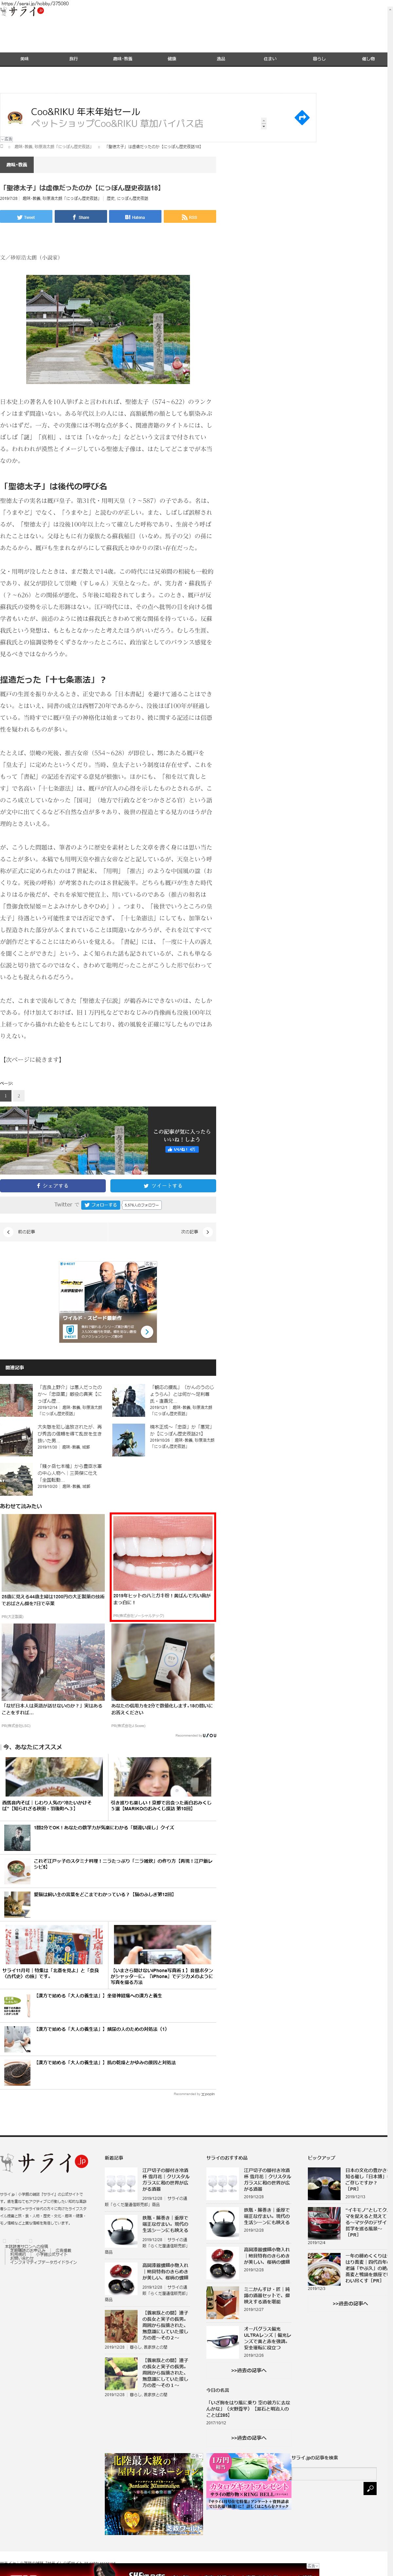Open the 趣味・教養 navigation menu item
393x2576 pixels.
(x=122, y=59)
